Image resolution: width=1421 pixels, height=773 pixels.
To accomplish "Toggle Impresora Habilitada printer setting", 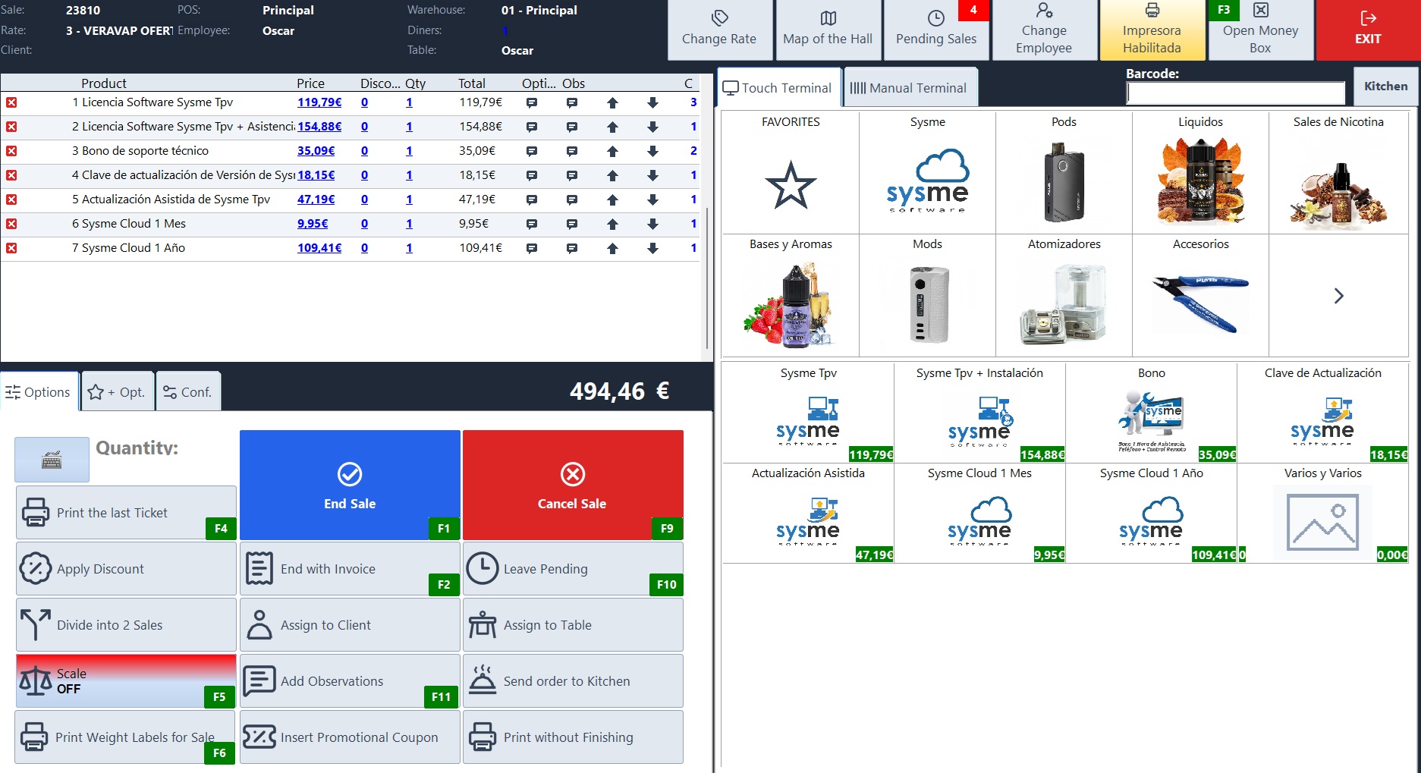I will click(x=1152, y=30).
